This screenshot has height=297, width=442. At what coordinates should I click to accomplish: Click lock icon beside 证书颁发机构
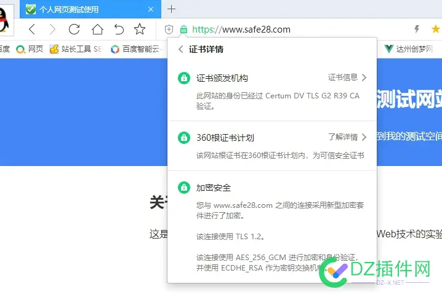click(184, 78)
